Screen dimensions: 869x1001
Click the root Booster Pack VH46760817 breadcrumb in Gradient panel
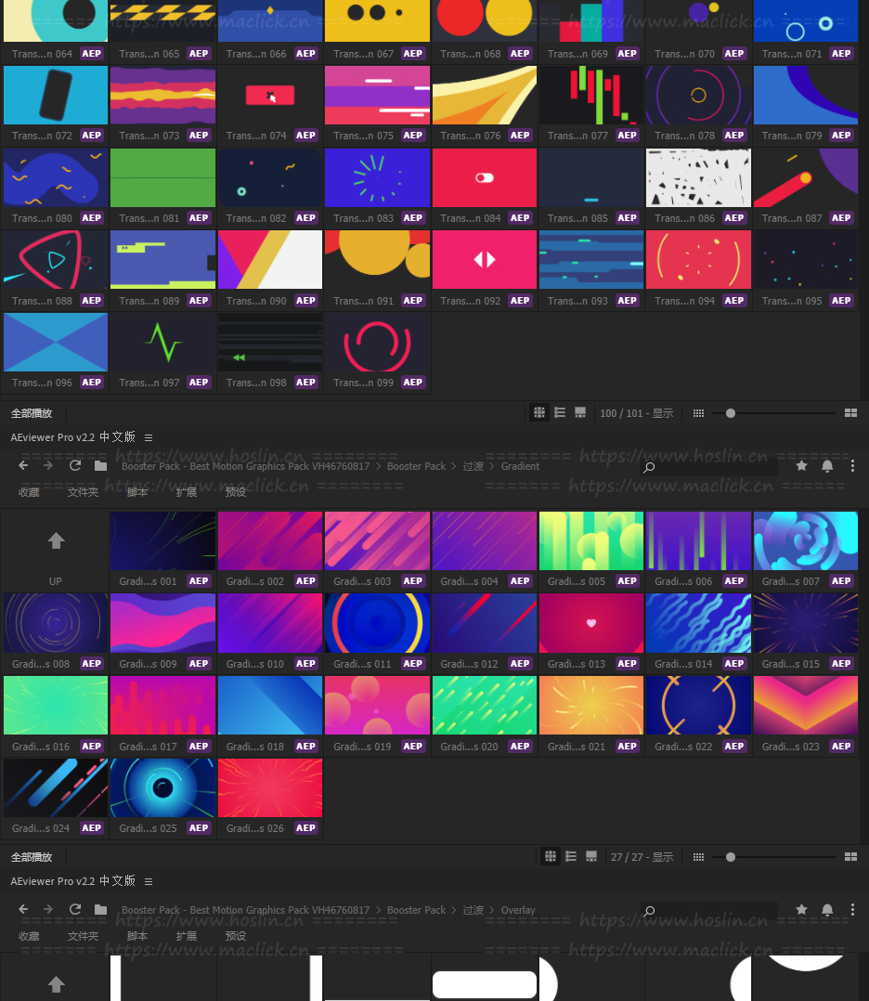[x=245, y=466]
